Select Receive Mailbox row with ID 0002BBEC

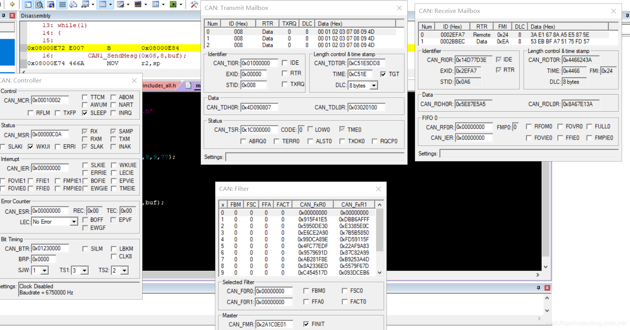click(x=514, y=41)
